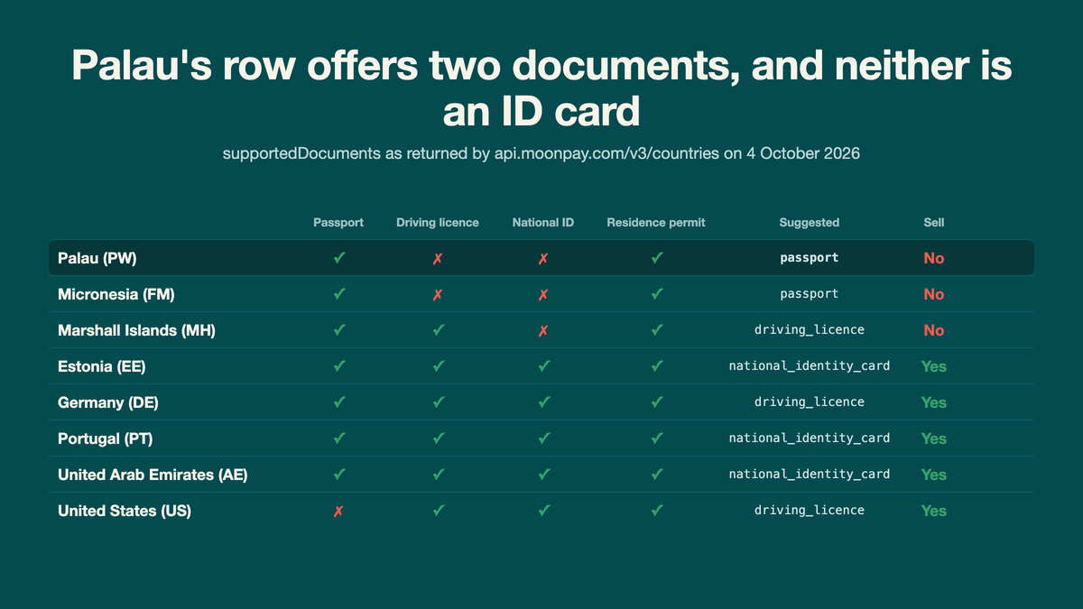The image size is (1083, 609).
Task: Select the Estonia (EE) row label
Action: (x=102, y=366)
